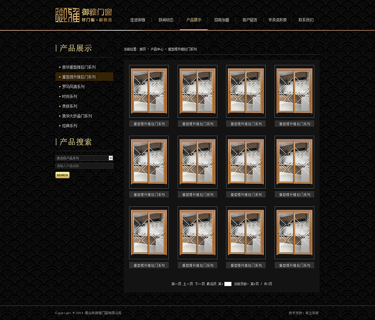Image resolution: width=375 pixels, height=320 pixels.
Task: Click the 请输入产品名称 input field
Action: tap(84, 166)
